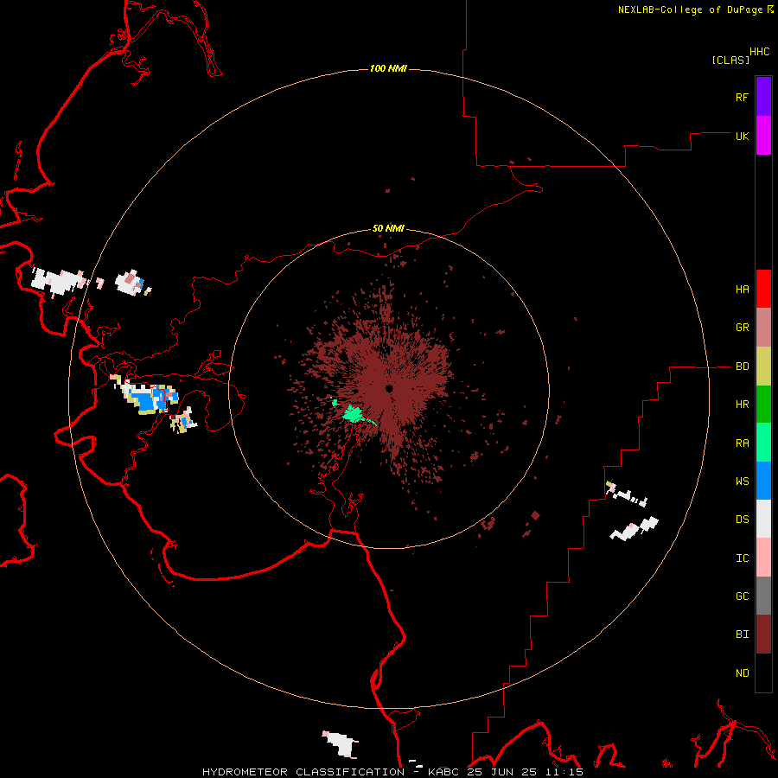
Task: Click the DS white legend swatch
Action: click(x=763, y=519)
